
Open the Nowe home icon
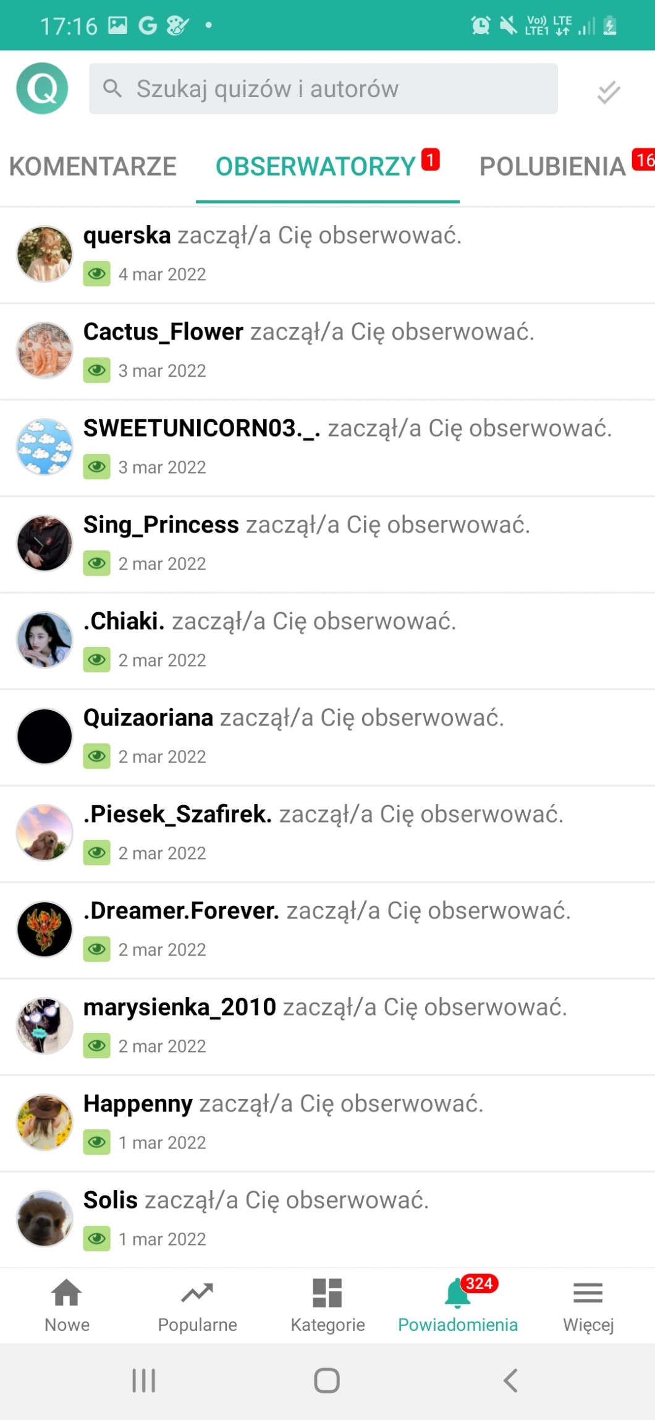pyautogui.click(x=67, y=1292)
